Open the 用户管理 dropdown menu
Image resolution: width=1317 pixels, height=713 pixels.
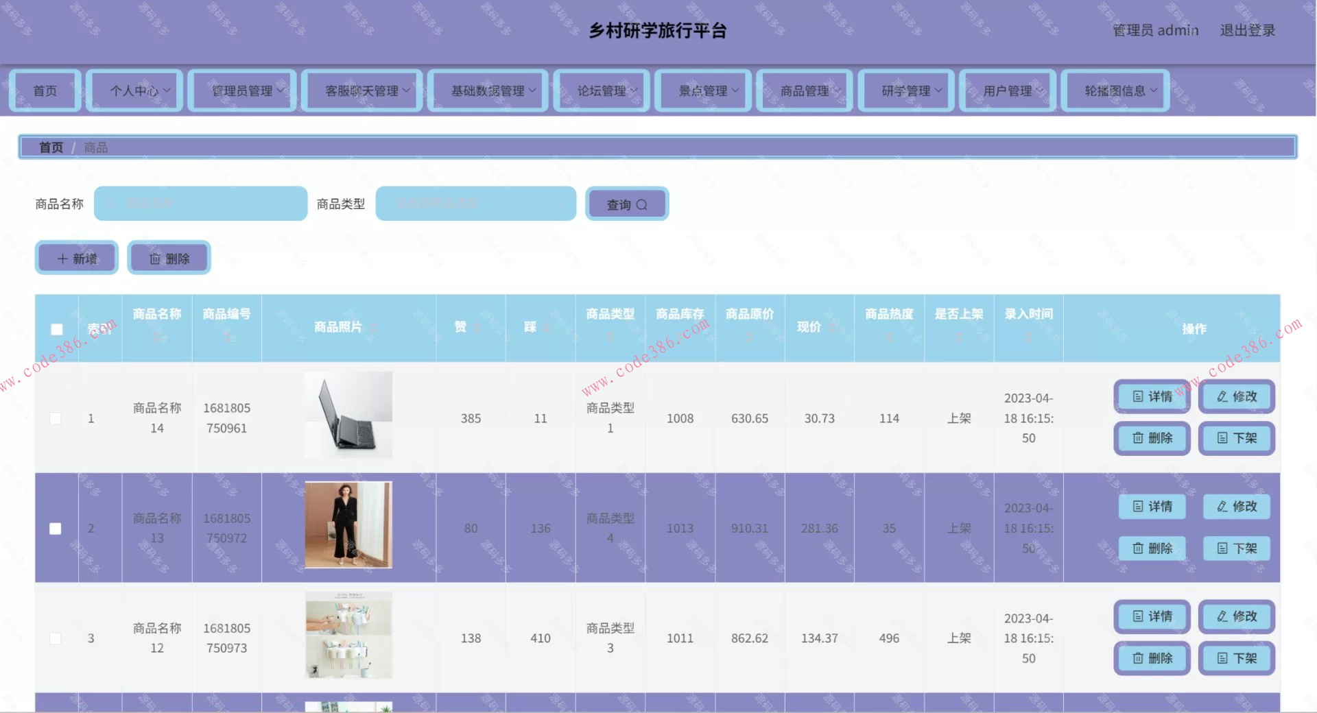pos(1008,90)
